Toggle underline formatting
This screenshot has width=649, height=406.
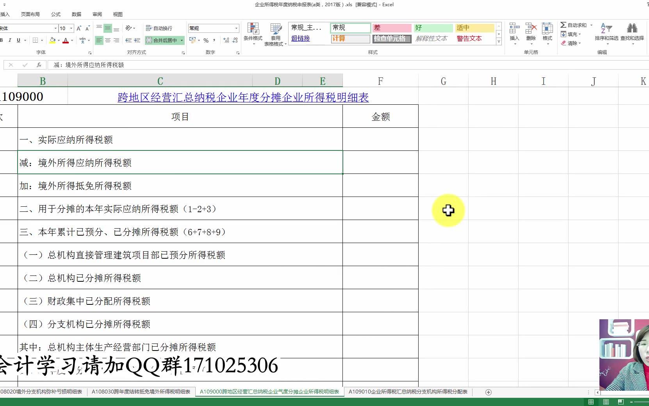coord(18,40)
